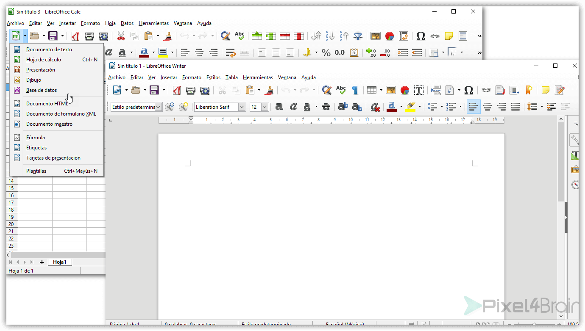
Task: Toggle Justified alignment in Writer toolbar
Action: tap(515, 107)
